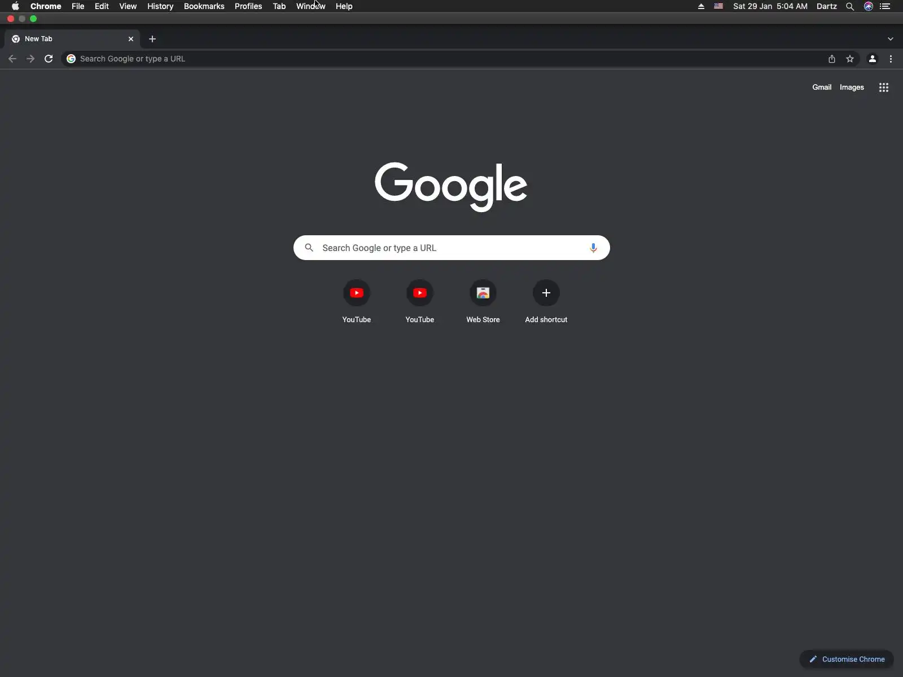Open the Web Store shortcut
This screenshot has width=903, height=677.
483,302
